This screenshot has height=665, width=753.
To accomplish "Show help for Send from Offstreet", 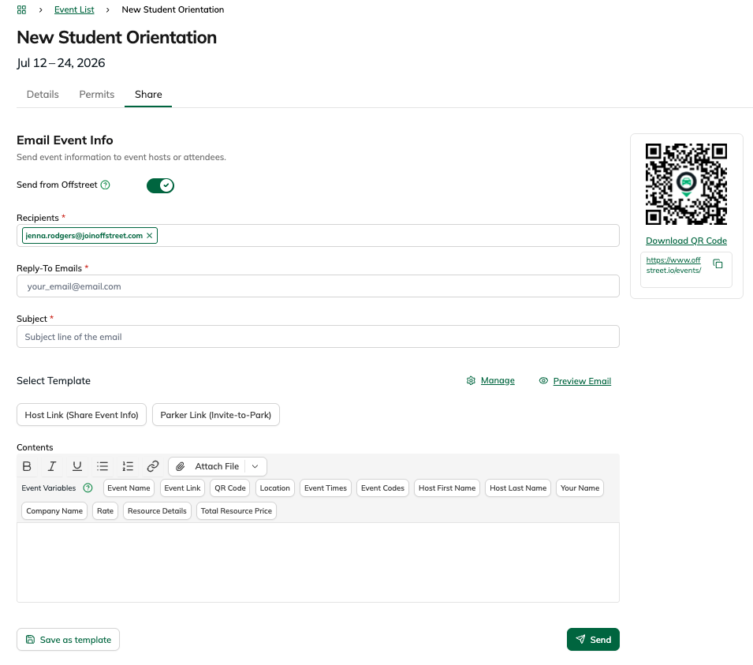I will (x=105, y=185).
